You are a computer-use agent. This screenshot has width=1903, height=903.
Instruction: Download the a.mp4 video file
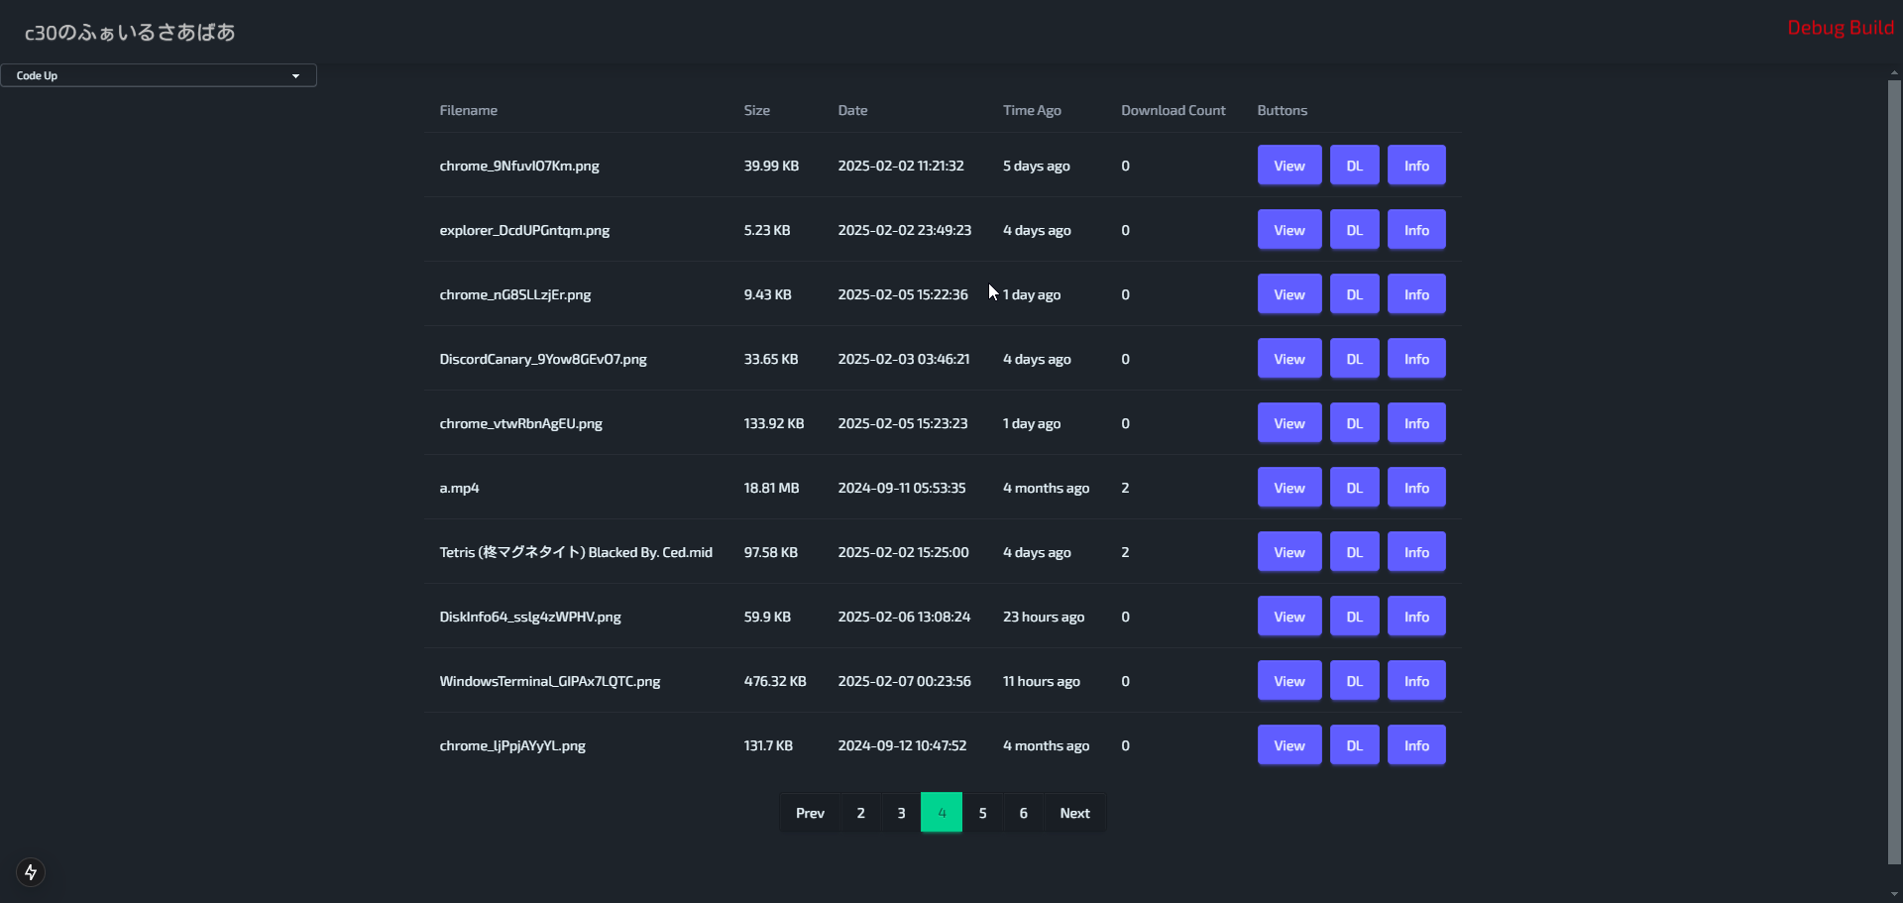click(x=1354, y=488)
